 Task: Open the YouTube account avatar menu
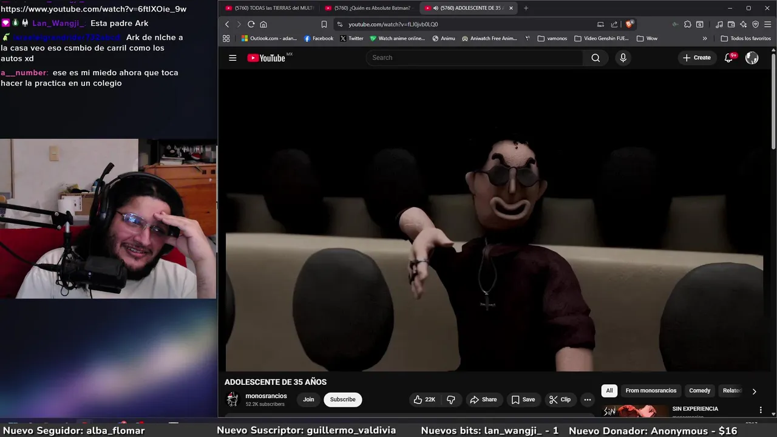(x=752, y=58)
